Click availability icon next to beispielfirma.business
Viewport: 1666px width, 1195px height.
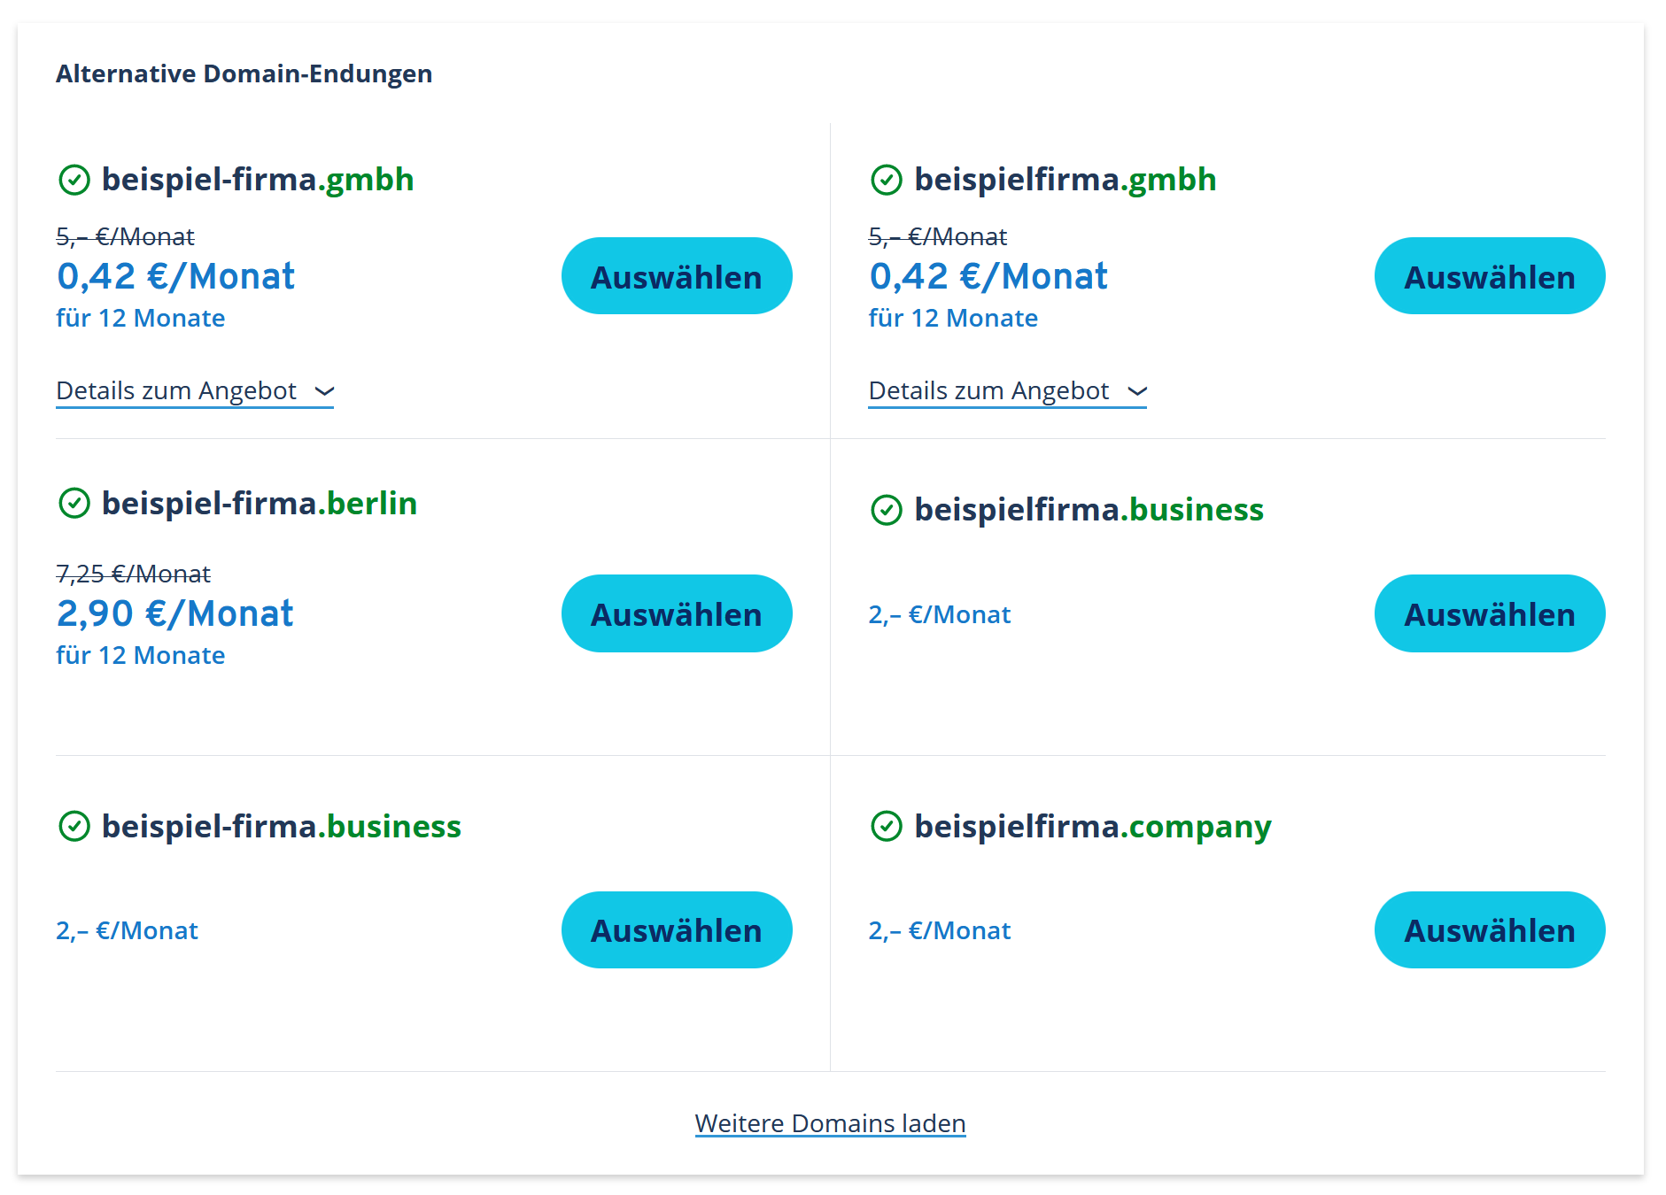pos(887,510)
